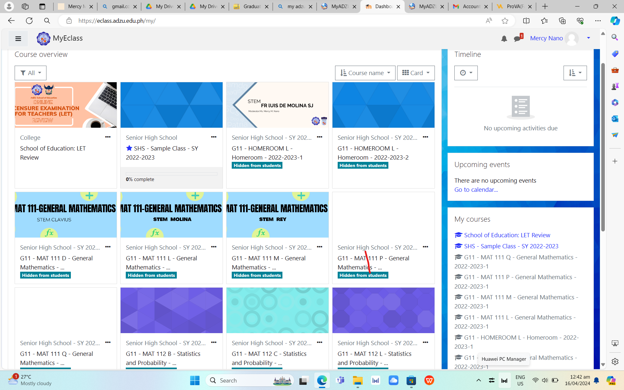Screen dimensions: 624x390
Task: Open Microsoft Teams from the taskbar
Action: click(x=340, y=380)
